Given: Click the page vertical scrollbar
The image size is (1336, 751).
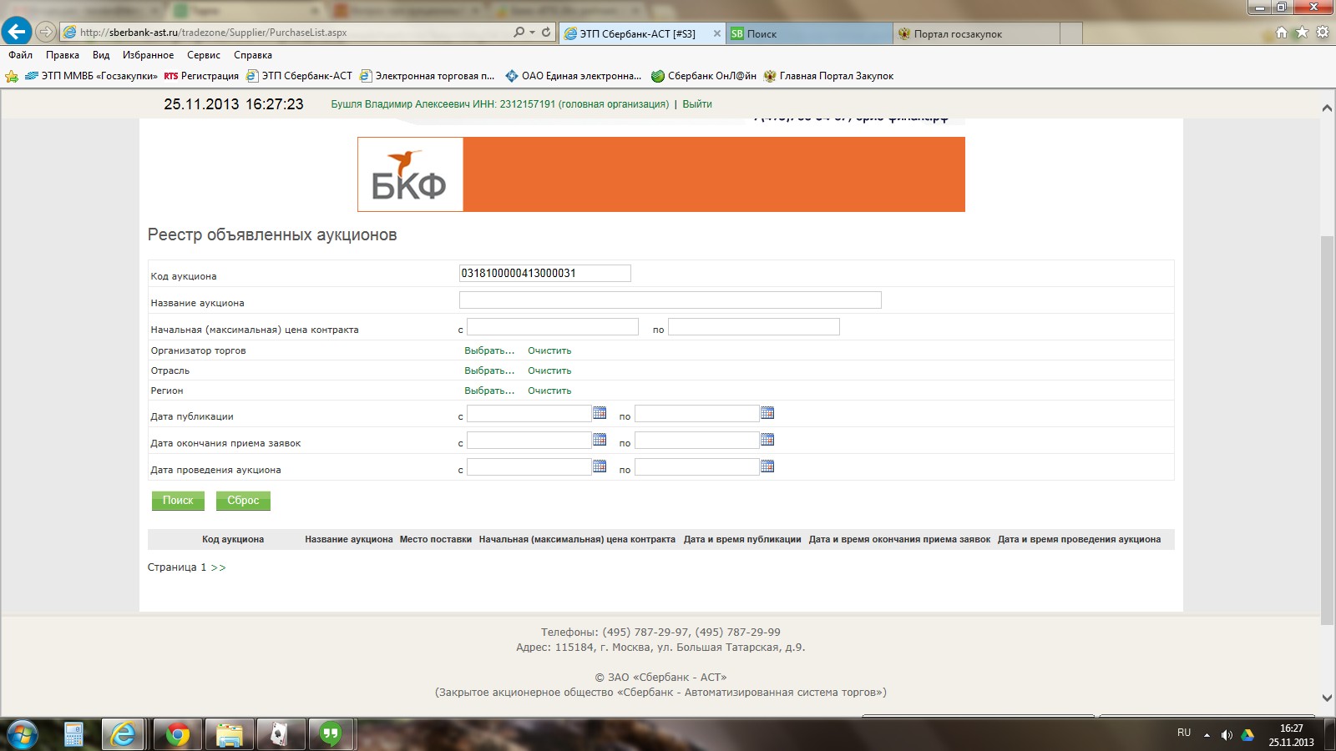Looking at the screenshot, I should coord(1327,417).
